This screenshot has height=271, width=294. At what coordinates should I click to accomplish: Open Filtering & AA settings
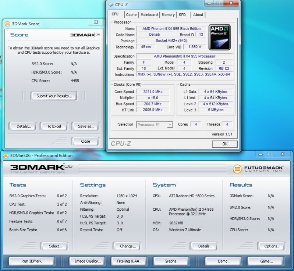130,261
